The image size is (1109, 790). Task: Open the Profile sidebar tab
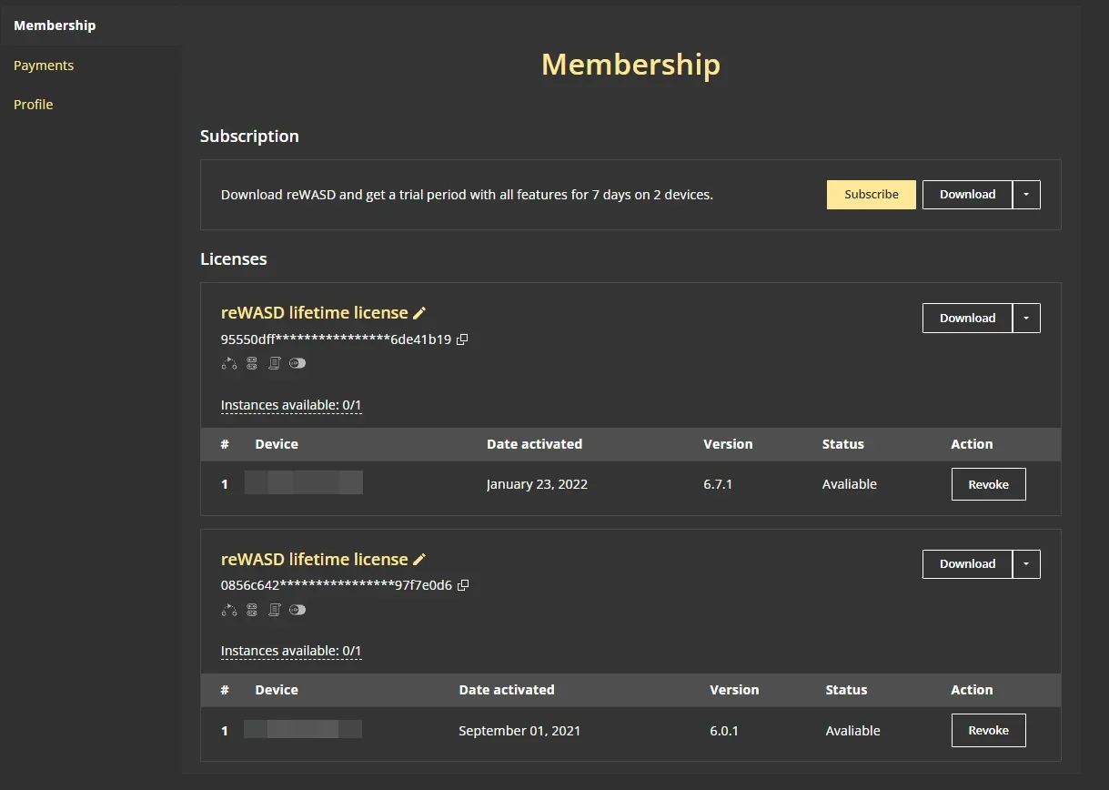pos(34,105)
